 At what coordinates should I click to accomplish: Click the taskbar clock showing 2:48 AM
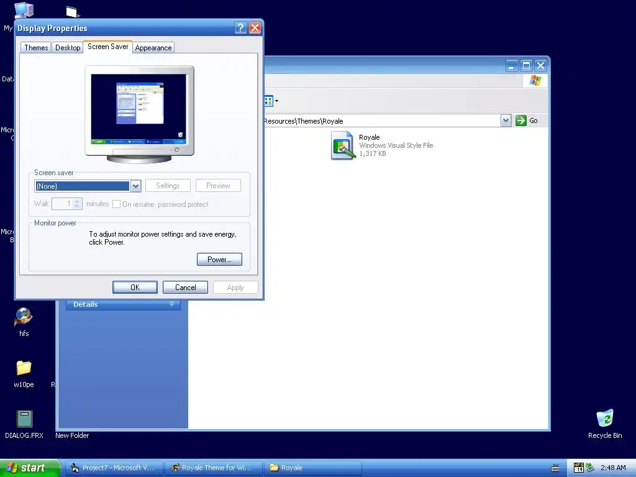[613, 468]
